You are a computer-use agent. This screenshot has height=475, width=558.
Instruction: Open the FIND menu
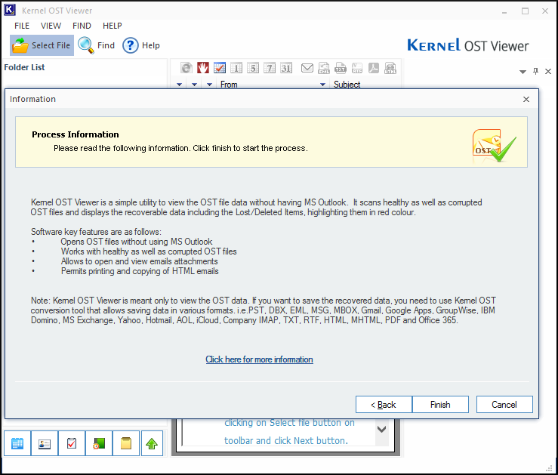click(x=82, y=26)
